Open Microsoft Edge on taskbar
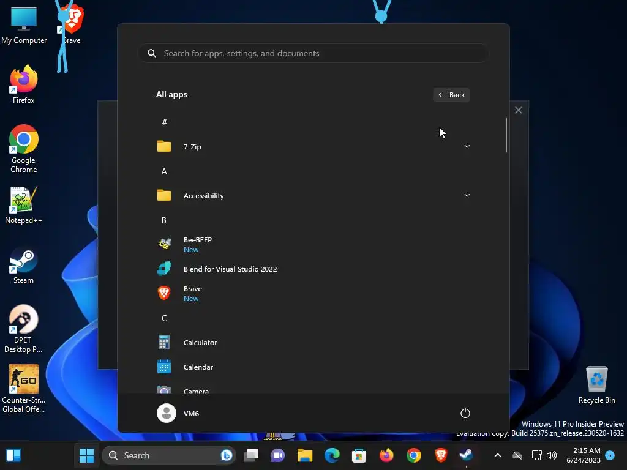Viewport: 627px width, 470px height. (x=332, y=455)
